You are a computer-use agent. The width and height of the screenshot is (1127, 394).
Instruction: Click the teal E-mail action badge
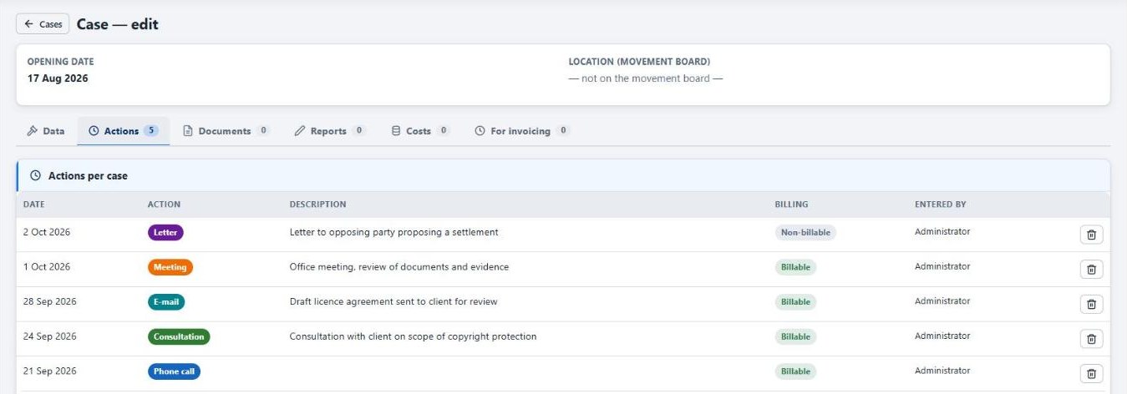pyautogui.click(x=166, y=302)
